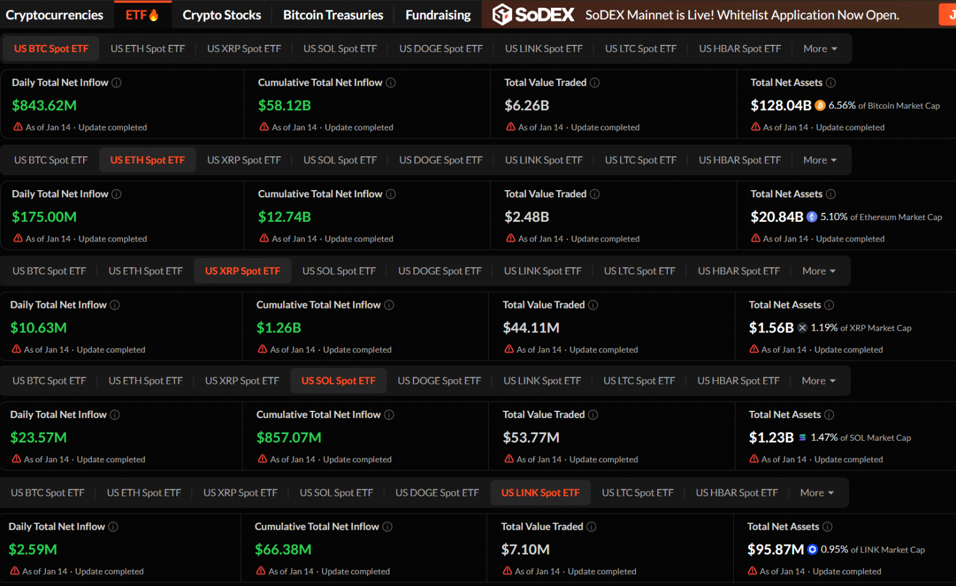Click the warning icon under the $843.62M inflow
This screenshot has height=586, width=956.
pos(18,127)
